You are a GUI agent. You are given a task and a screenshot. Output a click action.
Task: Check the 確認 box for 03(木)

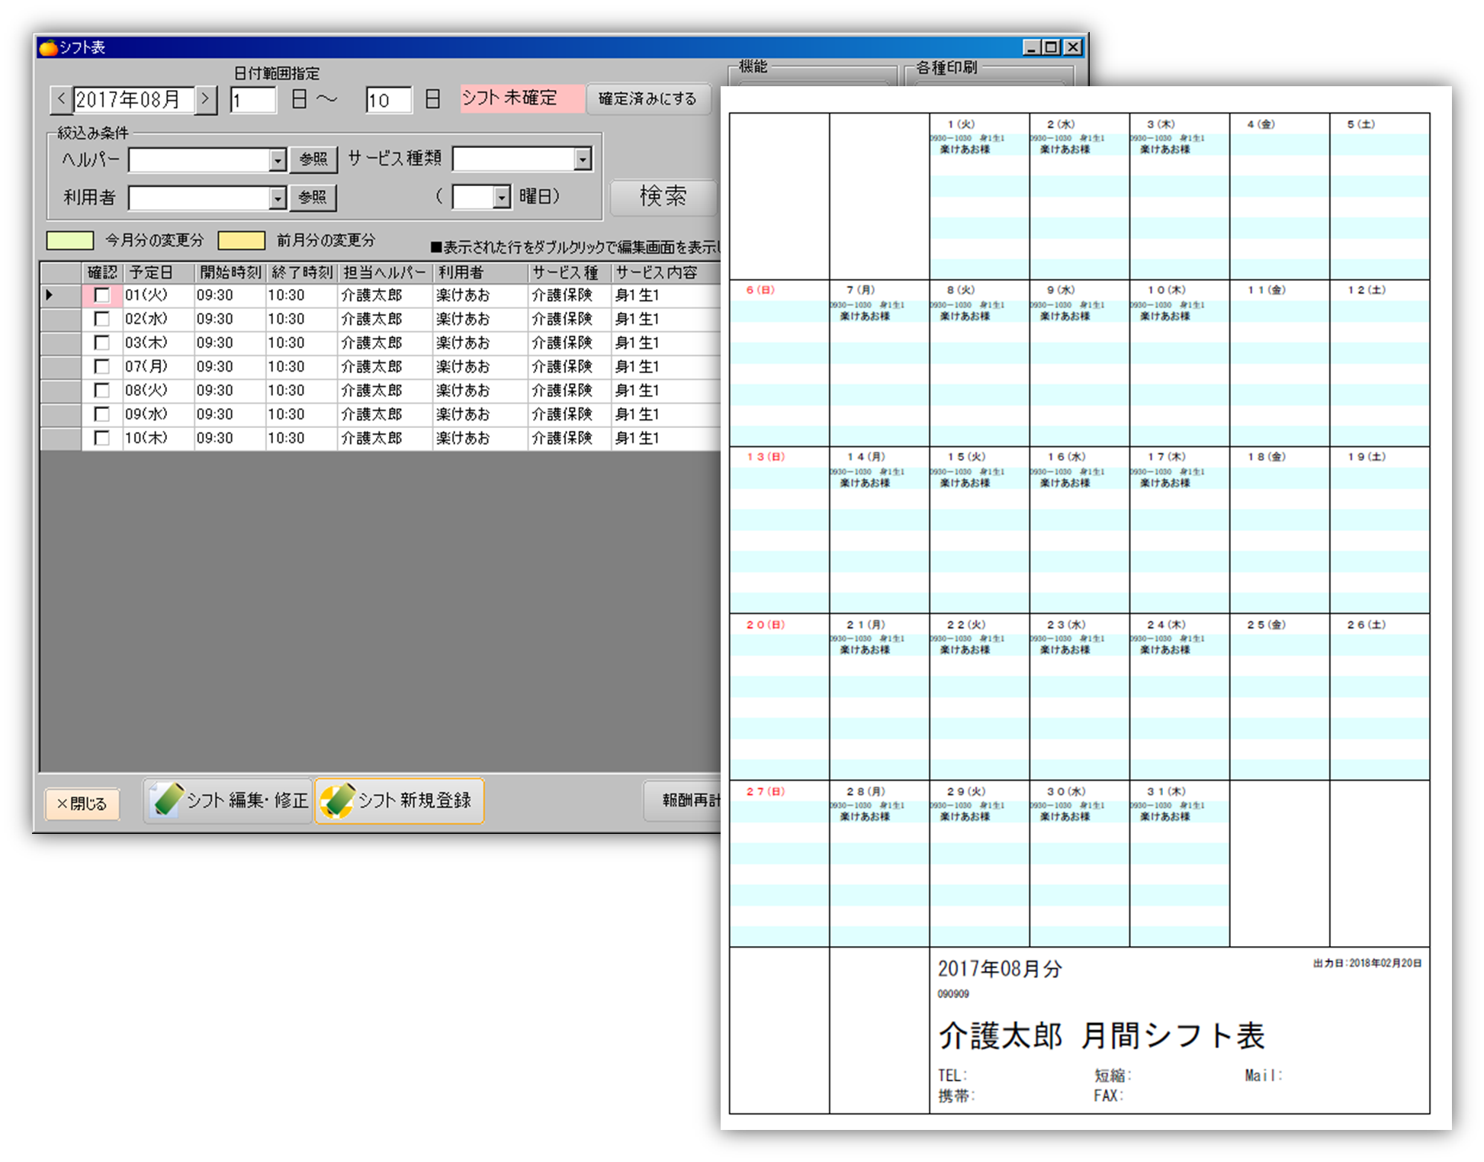(101, 343)
